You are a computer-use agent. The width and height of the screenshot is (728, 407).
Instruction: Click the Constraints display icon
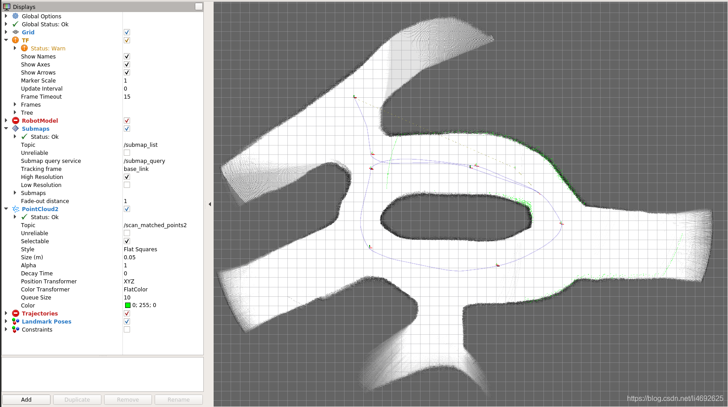16,329
